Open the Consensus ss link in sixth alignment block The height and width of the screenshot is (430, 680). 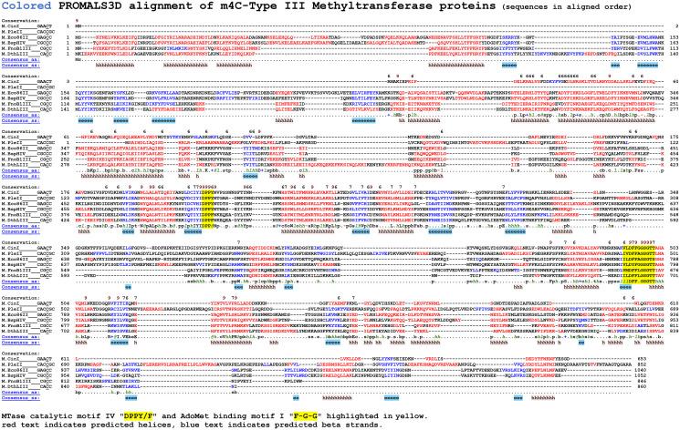(21, 343)
